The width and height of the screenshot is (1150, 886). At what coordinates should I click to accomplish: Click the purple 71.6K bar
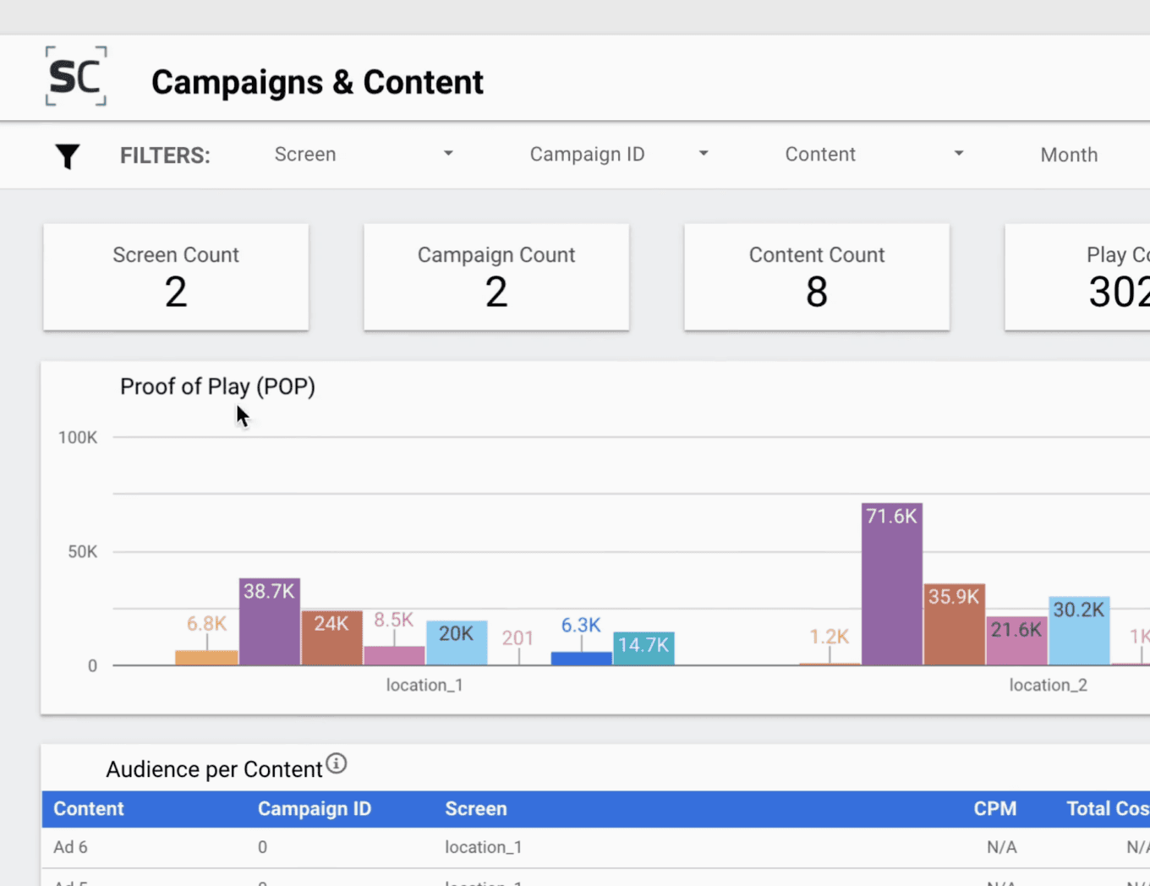point(892,584)
